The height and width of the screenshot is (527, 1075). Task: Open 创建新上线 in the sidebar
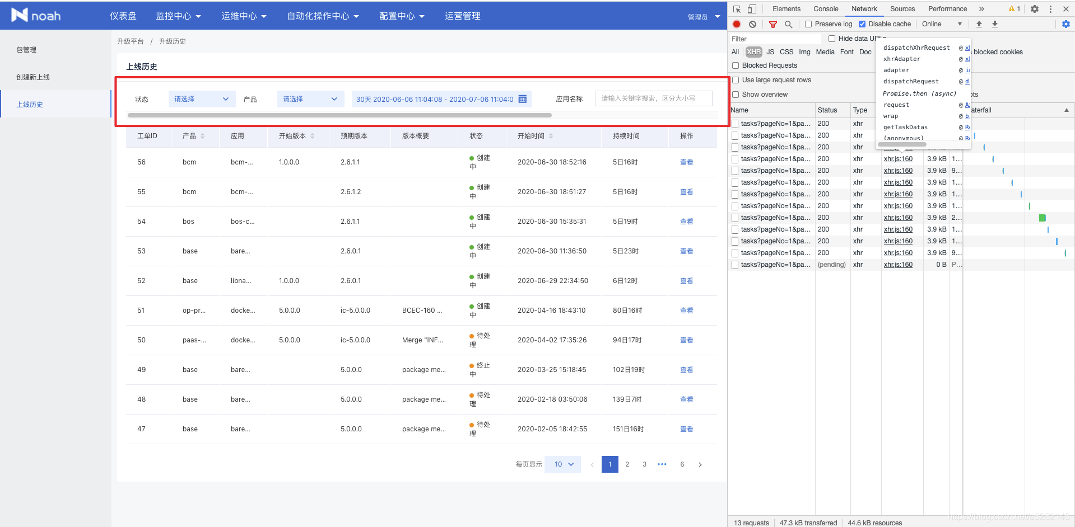point(33,77)
